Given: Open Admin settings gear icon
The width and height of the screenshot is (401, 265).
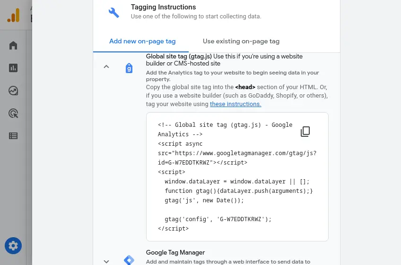Looking at the screenshot, I should pos(13,246).
